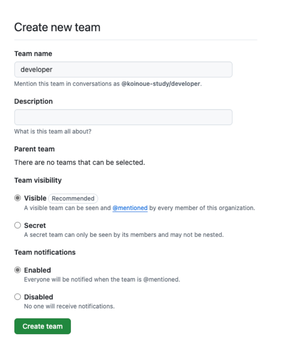The image size is (283, 352).
Task: Click the bold Enabled option label
Action: [37, 270]
